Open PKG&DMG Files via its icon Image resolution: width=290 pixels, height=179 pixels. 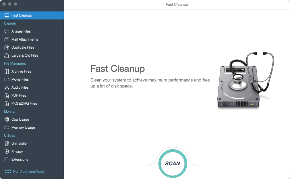click(7, 104)
